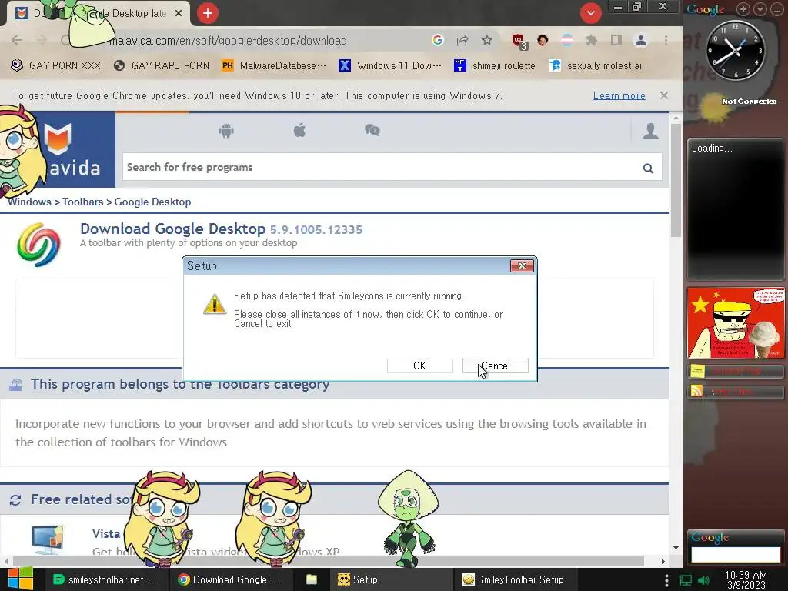This screenshot has width=788, height=591.
Task: Click the Learn more link
Action: pos(619,95)
